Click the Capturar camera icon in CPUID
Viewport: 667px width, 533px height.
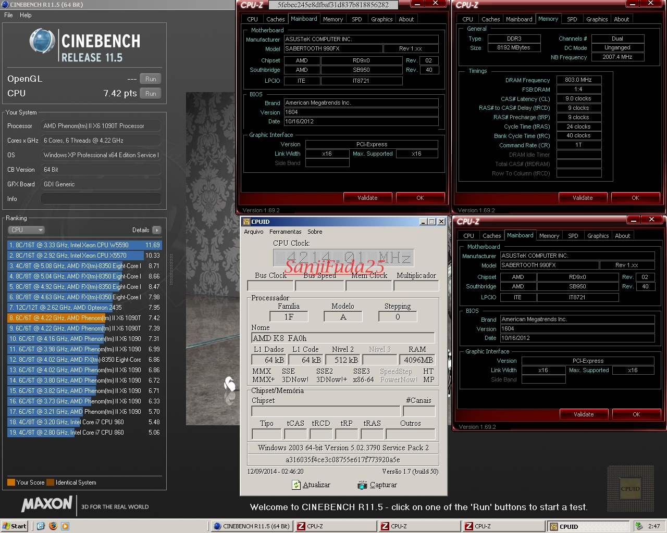pos(362,485)
